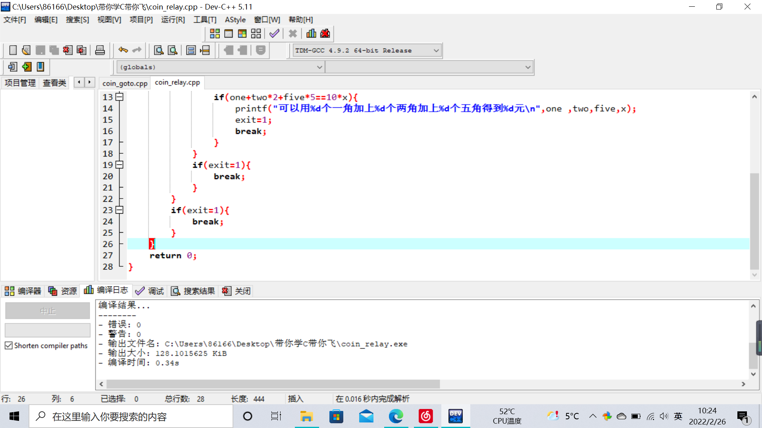Click the Delete profiling information icon
Screen dimensions: 762x428
coord(325,34)
